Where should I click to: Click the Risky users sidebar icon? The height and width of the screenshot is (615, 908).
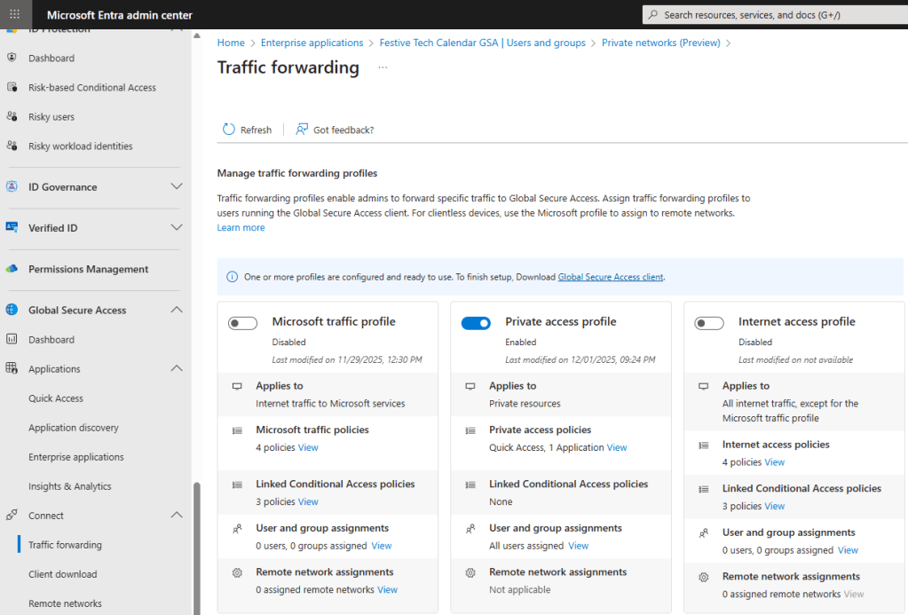pos(12,117)
